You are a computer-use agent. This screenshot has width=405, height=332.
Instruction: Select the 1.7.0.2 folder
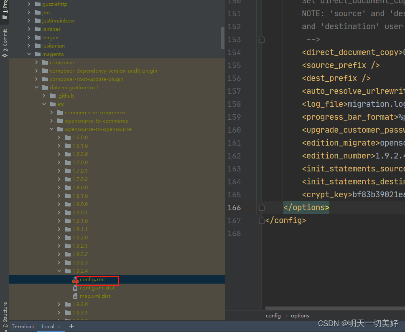click(80, 179)
